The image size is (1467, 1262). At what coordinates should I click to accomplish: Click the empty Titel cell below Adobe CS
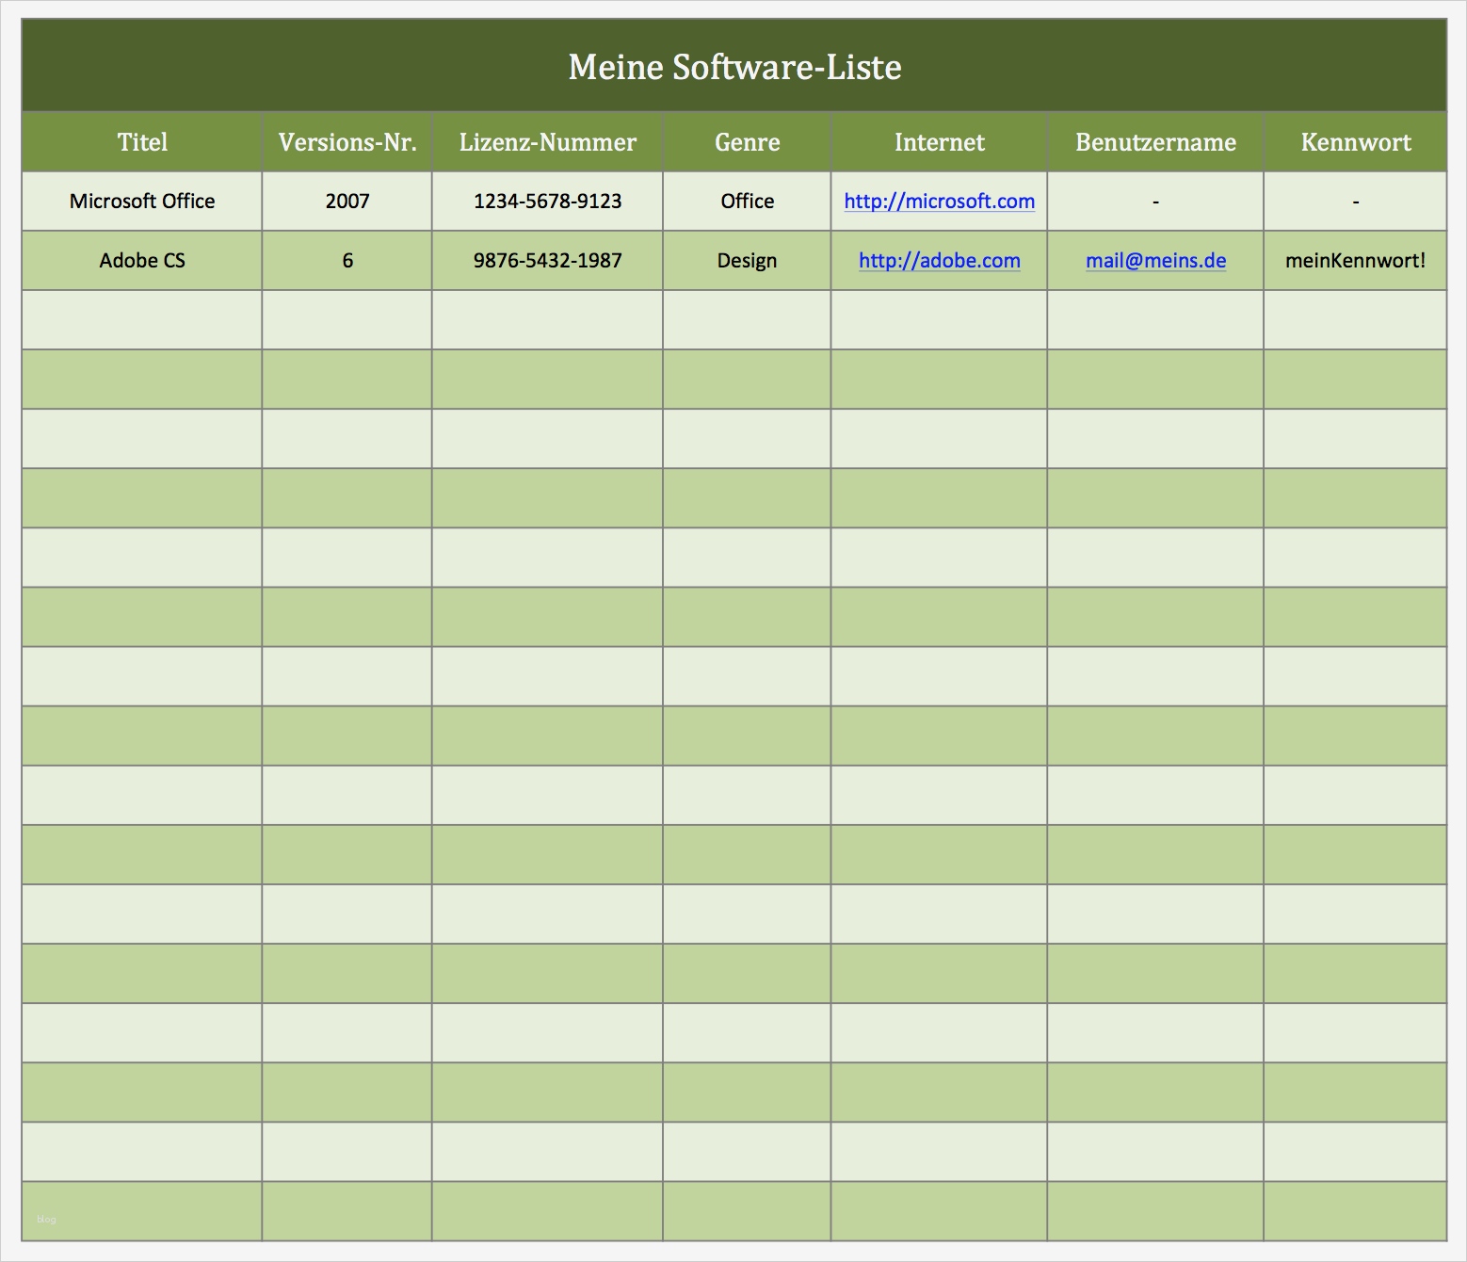142,320
